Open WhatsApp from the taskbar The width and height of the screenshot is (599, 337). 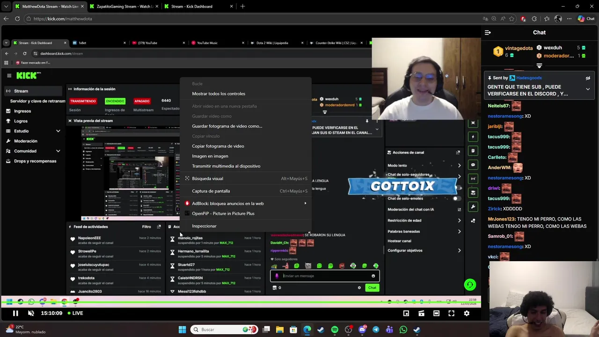click(403, 330)
